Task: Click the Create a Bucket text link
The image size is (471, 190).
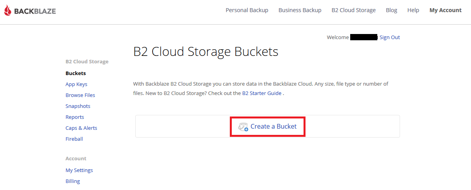Action: pos(273,126)
